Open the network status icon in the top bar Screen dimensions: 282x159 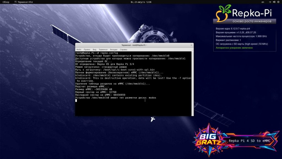(270, 2)
